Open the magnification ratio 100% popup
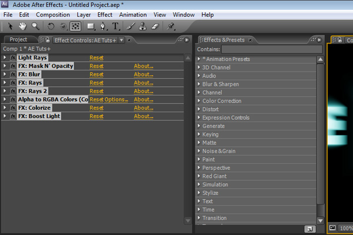The image size is (353, 235). point(345,229)
